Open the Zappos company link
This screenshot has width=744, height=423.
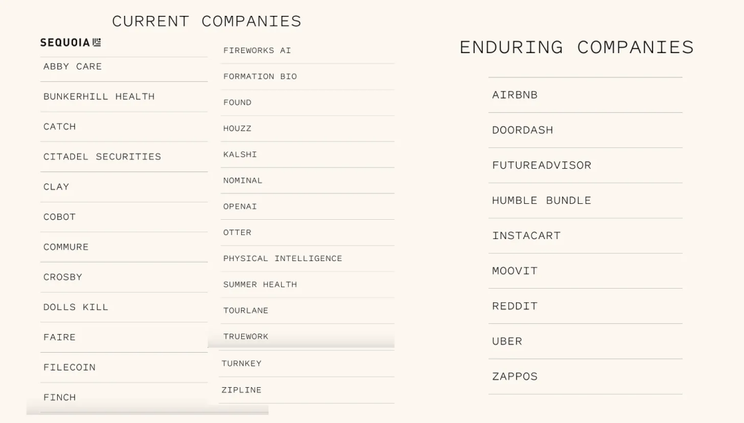tap(586, 376)
